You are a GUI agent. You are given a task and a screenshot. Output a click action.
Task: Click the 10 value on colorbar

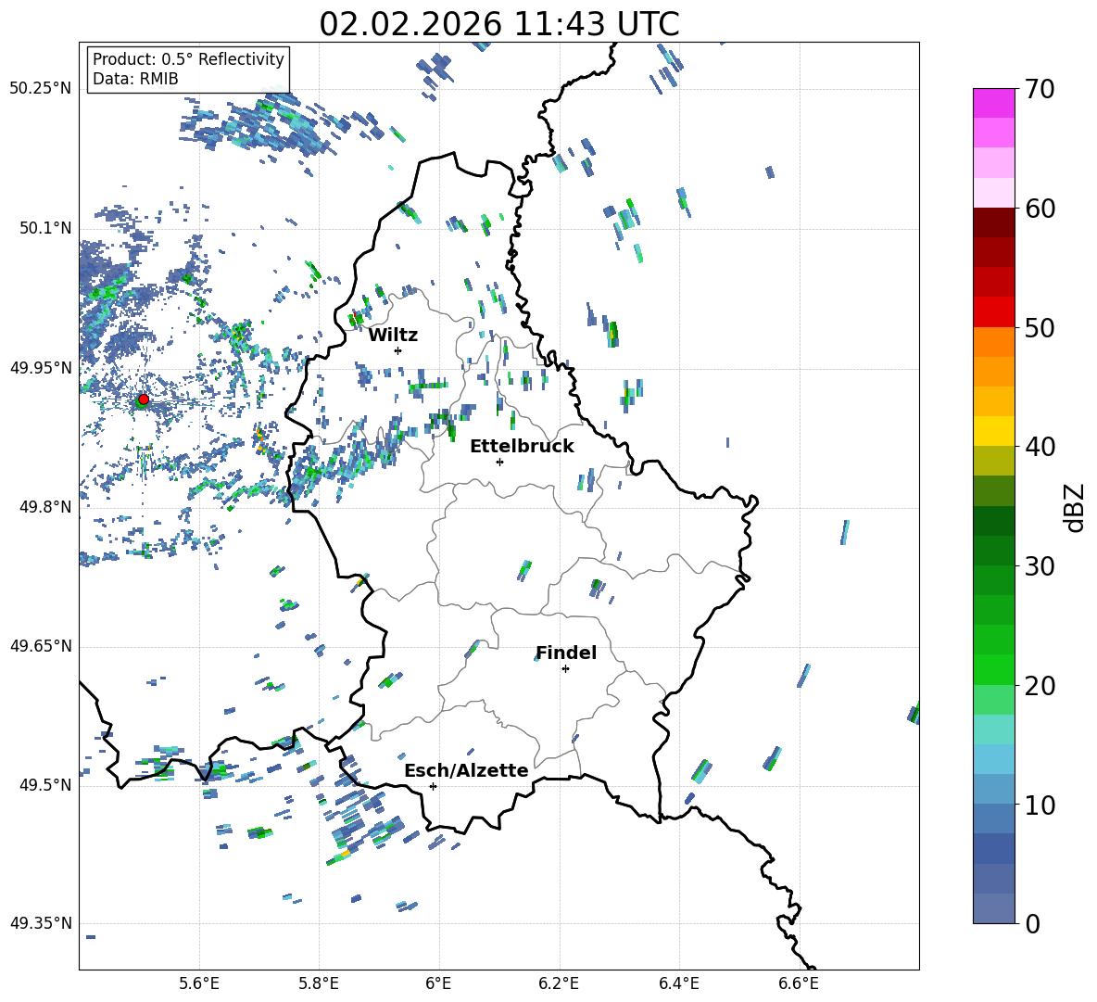point(1040,805)
